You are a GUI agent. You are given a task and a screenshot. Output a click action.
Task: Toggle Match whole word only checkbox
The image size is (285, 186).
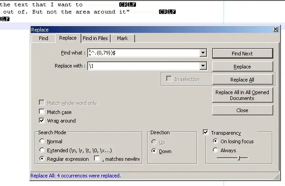point(42,103)
